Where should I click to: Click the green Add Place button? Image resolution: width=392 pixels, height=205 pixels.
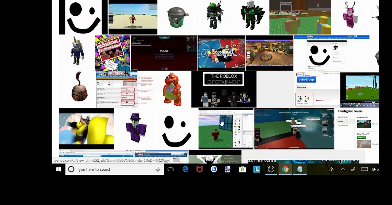361,138
